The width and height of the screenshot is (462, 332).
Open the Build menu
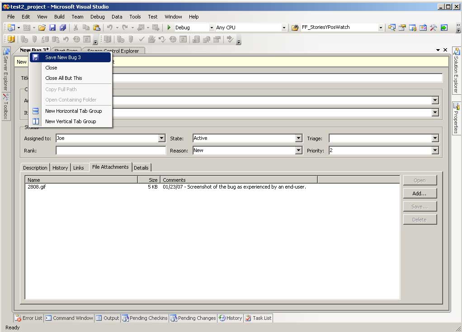(59, 17)
